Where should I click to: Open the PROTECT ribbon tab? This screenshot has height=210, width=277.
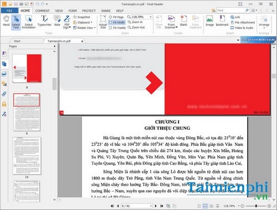89,11
